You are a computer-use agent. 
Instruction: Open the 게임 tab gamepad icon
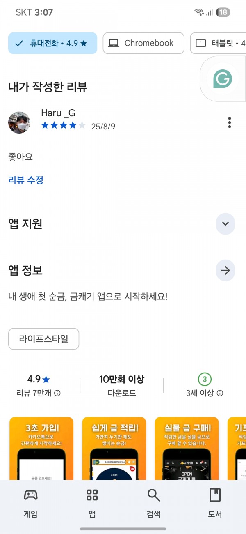point(31,495)
